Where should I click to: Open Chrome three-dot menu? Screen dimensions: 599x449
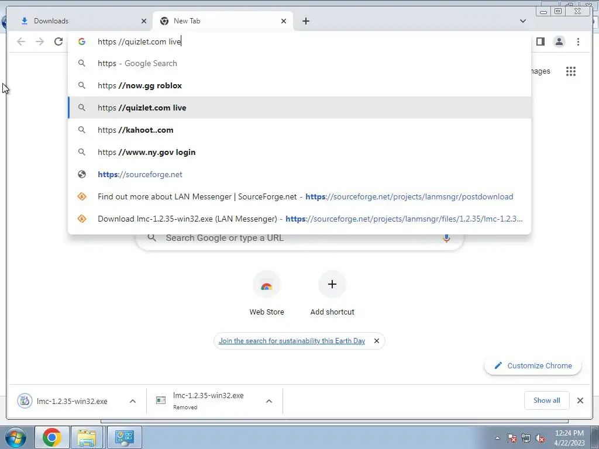click(x=578, y=42)
